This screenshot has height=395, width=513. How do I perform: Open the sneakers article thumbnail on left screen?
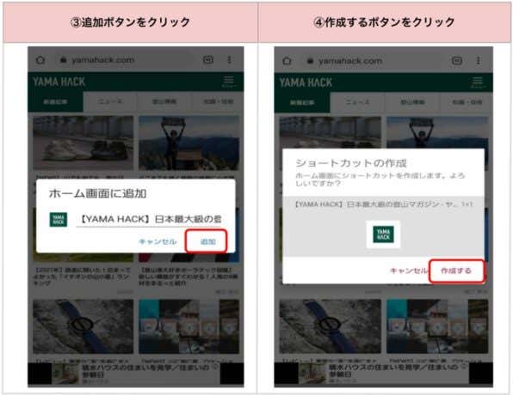(x=83, y=143)
